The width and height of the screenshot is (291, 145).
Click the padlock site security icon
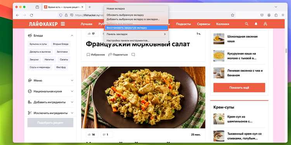pos(66,15)
